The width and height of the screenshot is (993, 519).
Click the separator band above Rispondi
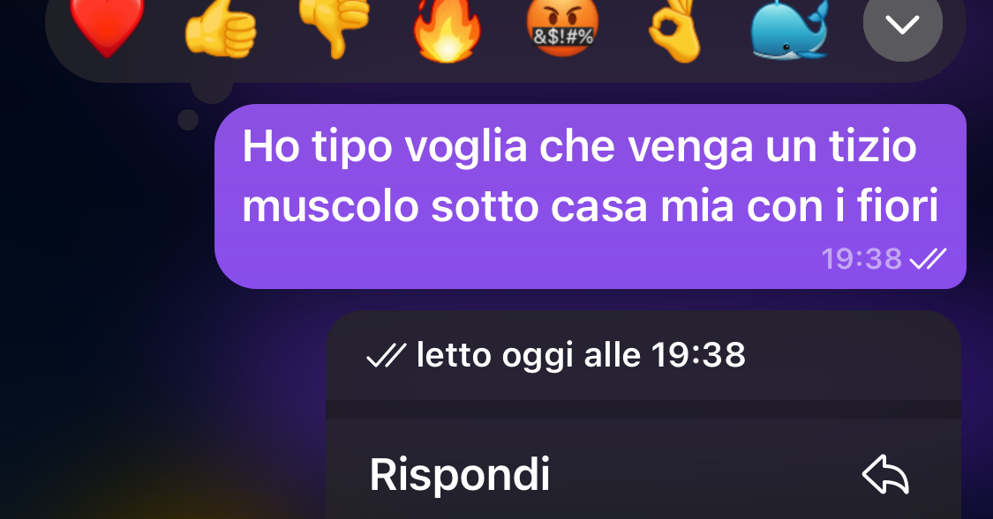pos(643,409)
